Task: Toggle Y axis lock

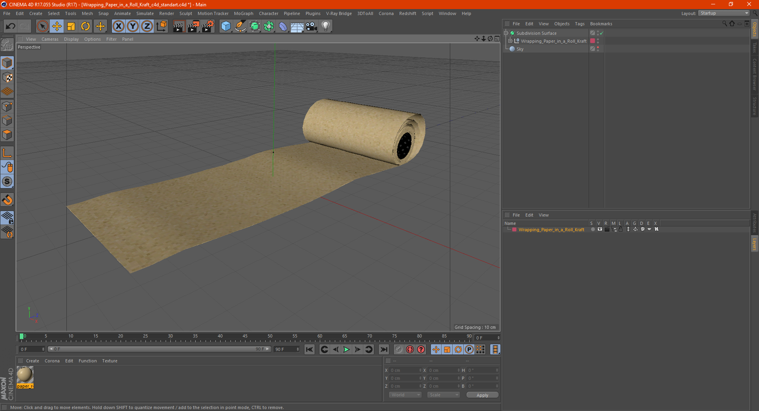Action: 133,26
